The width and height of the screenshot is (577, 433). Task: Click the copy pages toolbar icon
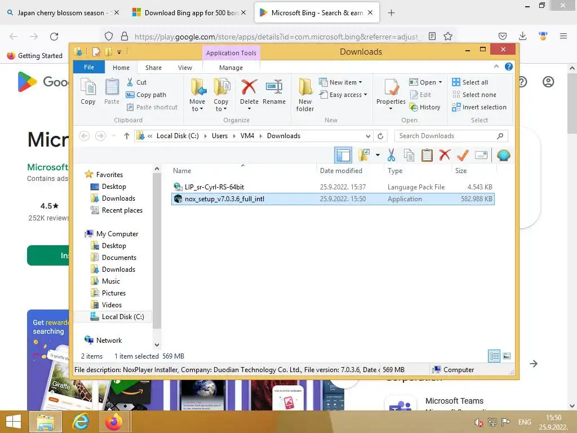(x=409, y=155)
